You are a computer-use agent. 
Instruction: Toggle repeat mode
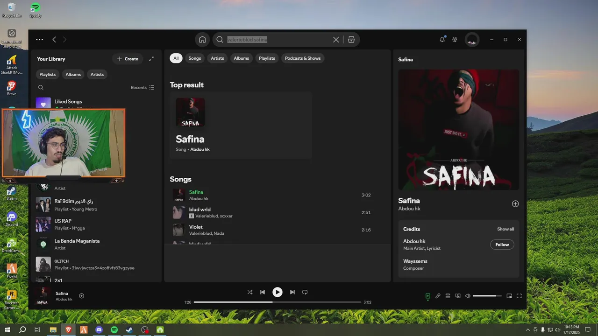pos(305,292)
